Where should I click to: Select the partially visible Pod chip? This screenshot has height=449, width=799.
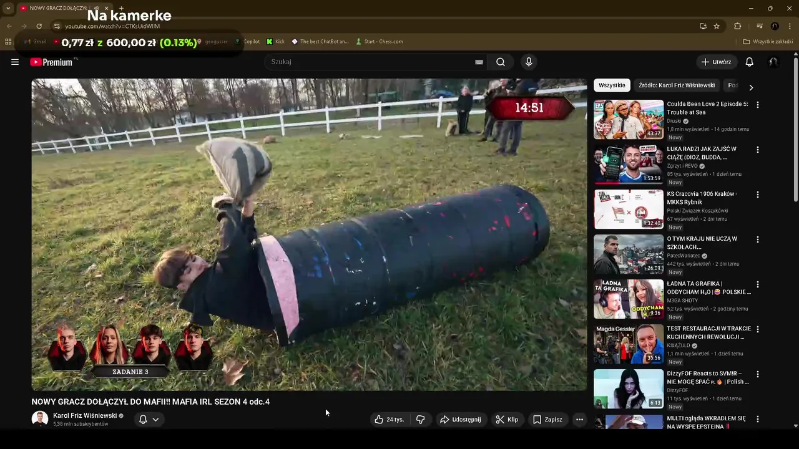733,85
